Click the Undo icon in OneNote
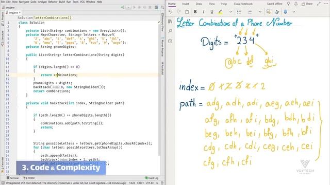The height and width of the screenshot is (185, 330). [171, 12]
